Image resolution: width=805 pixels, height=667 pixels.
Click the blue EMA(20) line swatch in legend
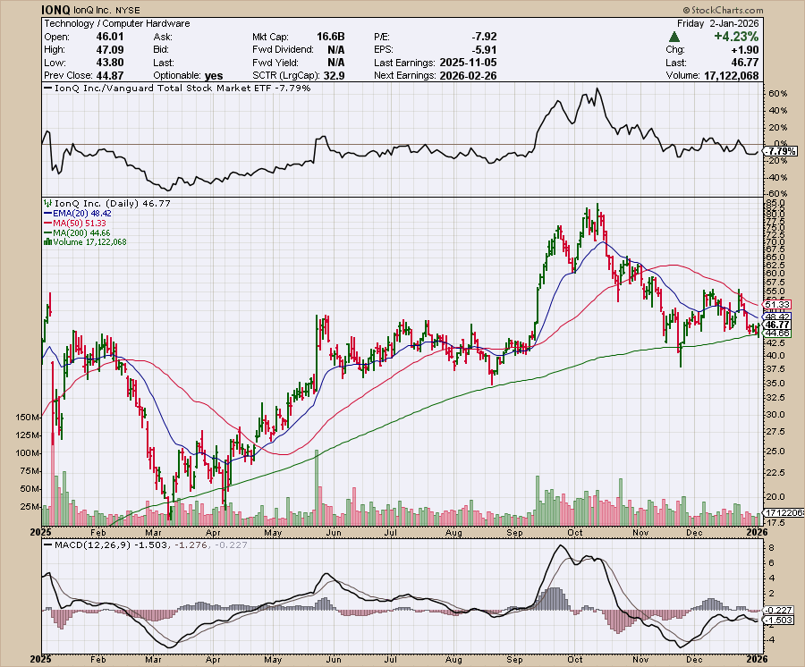[48, 214]
